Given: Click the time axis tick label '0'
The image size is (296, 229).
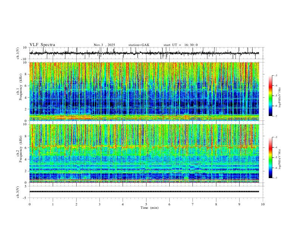Looking at the screenshot, I should coord(30,204).
